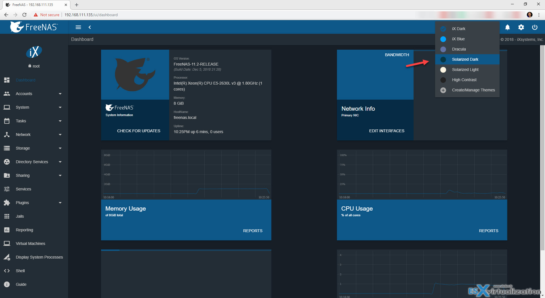Screen dimensions: 545x298
Task: Open REPORTS under Memory Usage
Action: [x=253, y=231]
